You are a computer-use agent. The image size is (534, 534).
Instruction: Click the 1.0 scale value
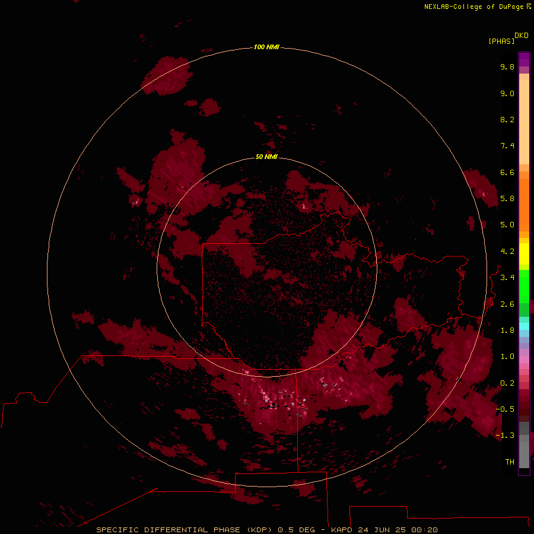(507, 357)
